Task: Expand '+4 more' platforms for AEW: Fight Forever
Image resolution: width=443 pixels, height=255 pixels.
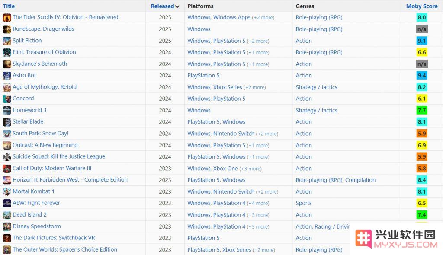Action: (258, 203)
